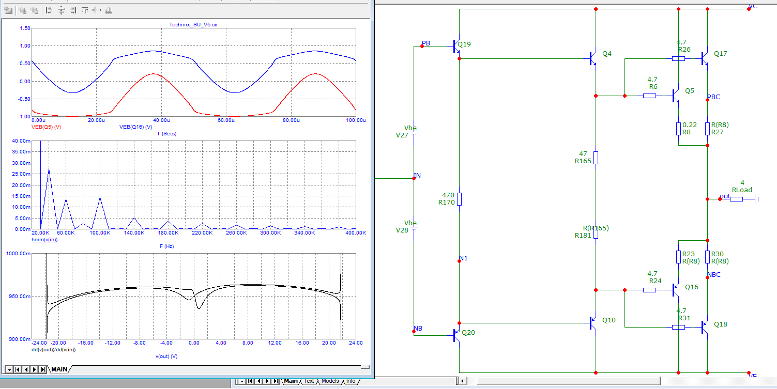The width and height of the screenshot is (777, 389).
Task: Click the Align Left toolbar icon
Action: pyautogui.click(x=49, y=10)
